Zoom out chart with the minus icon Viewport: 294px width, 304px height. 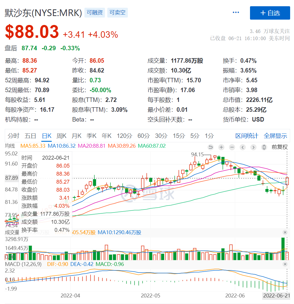pos(232,147)
